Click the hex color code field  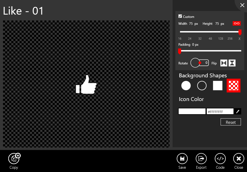[x=220, y=111]
